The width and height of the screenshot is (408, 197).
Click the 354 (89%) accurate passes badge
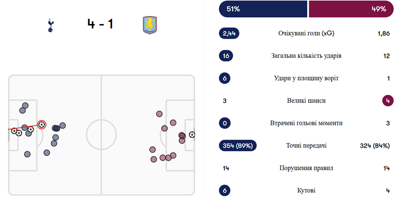(x=237, y=146)
